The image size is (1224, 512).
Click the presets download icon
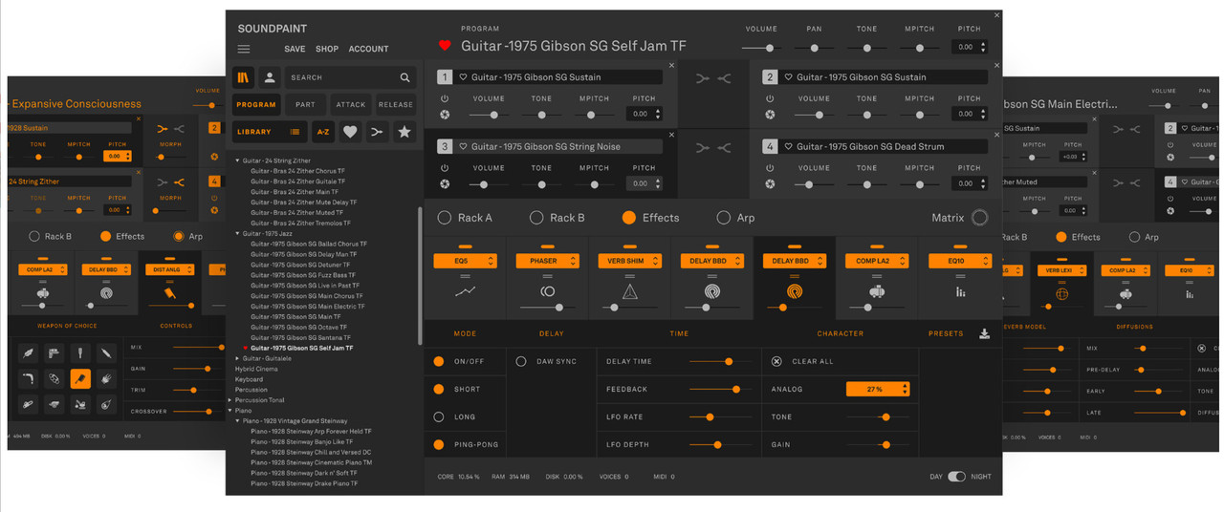985,333
